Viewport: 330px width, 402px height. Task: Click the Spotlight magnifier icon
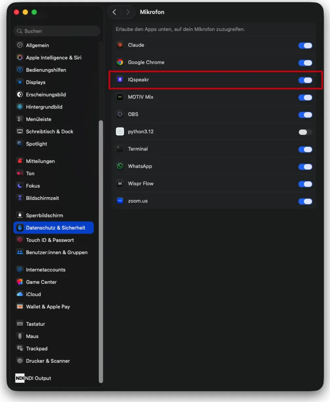click(20, 144)
